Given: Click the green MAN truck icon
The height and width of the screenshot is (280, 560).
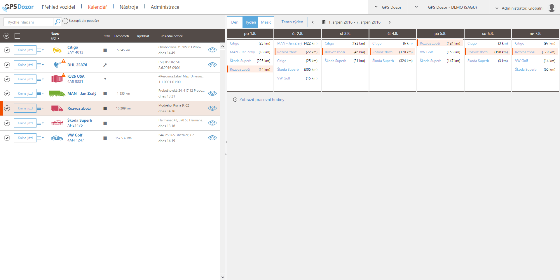Looking at the screenshot, I should click(x=57, y=93).
